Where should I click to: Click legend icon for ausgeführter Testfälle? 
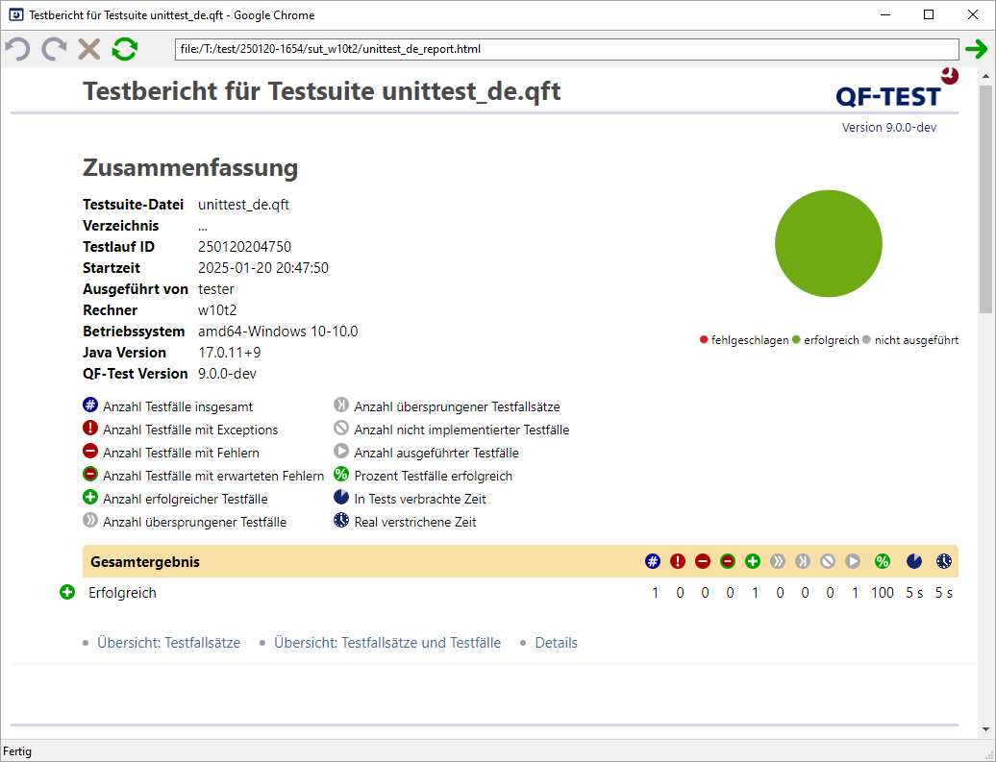341,451
